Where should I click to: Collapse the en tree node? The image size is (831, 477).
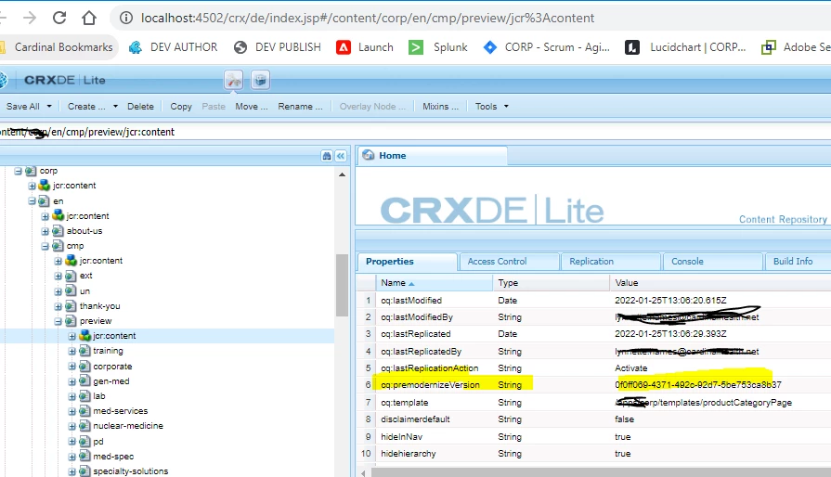tap(32, 201)
